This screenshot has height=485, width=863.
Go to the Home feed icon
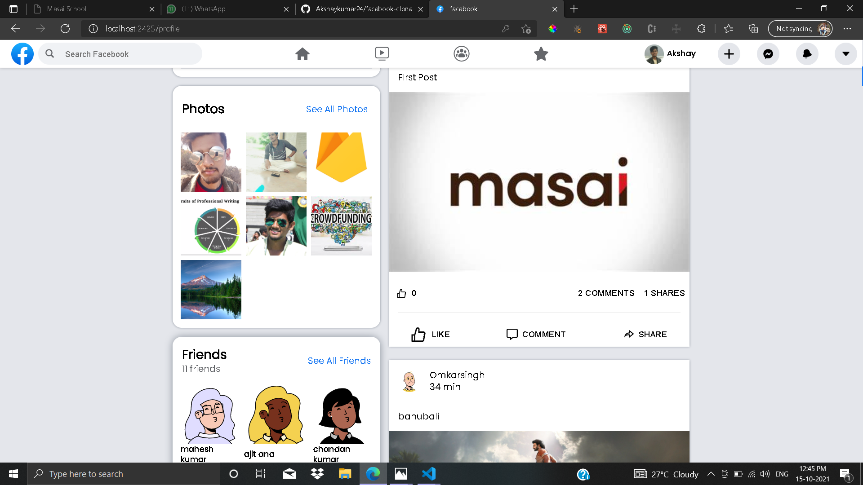tap(302, 54)
